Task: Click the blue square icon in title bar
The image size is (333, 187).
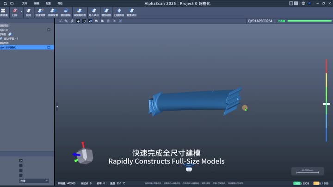Action: [309, 3]
